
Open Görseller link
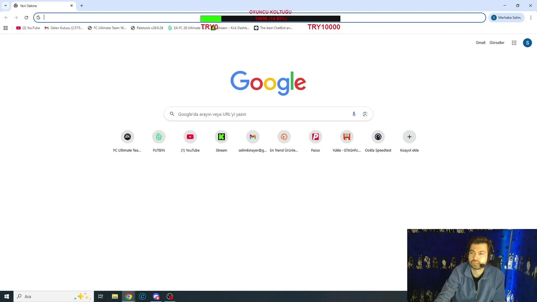(x=497, y=43)
